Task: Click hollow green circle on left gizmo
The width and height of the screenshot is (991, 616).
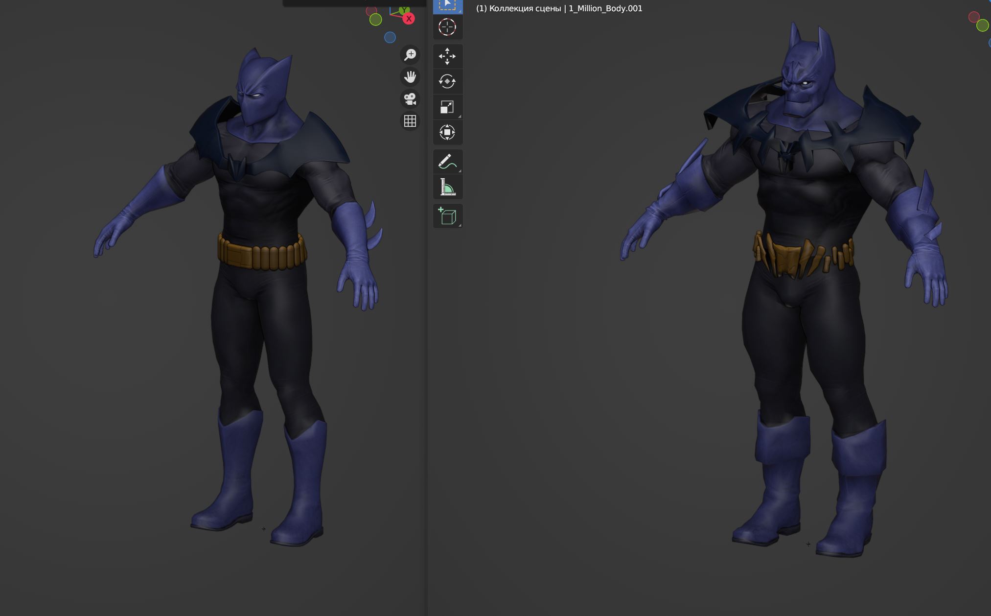Action: tap(375, 20)
